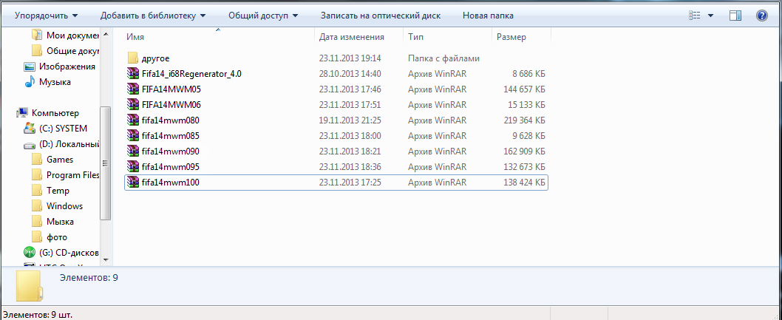Select Музыка library in sidebar
This screenshot has width=782, height=320.
[x=55, y=82]
